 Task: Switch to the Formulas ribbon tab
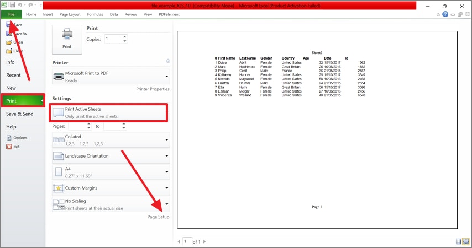95,14
